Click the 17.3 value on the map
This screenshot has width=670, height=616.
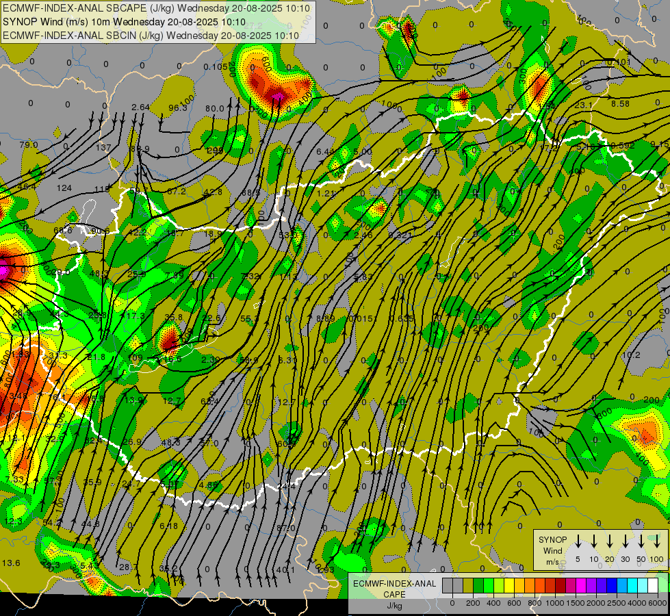pos(136,316)
